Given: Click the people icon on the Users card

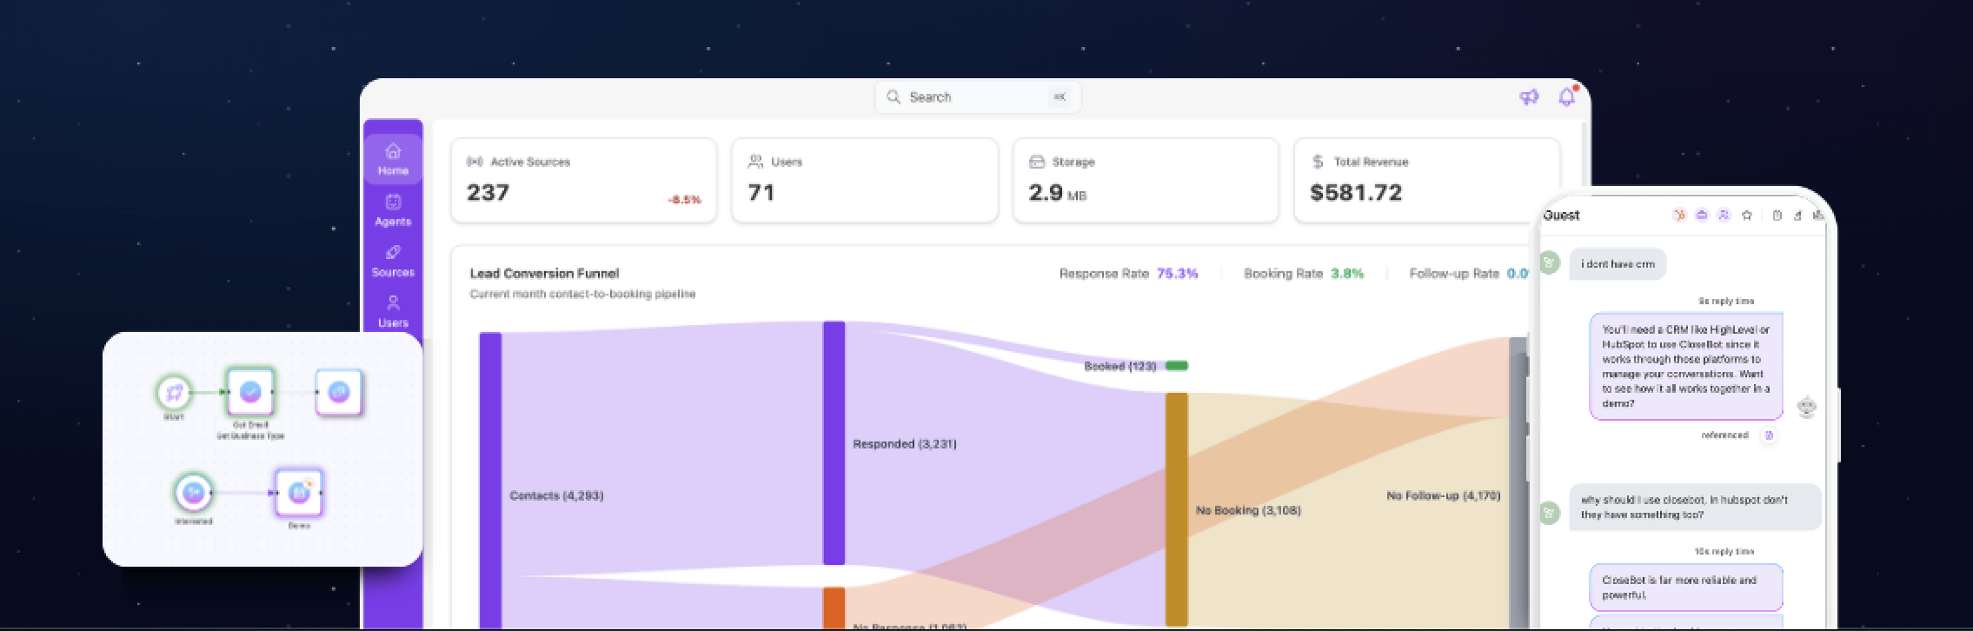Looking at the screenshot, I should [x=755, y=162].
